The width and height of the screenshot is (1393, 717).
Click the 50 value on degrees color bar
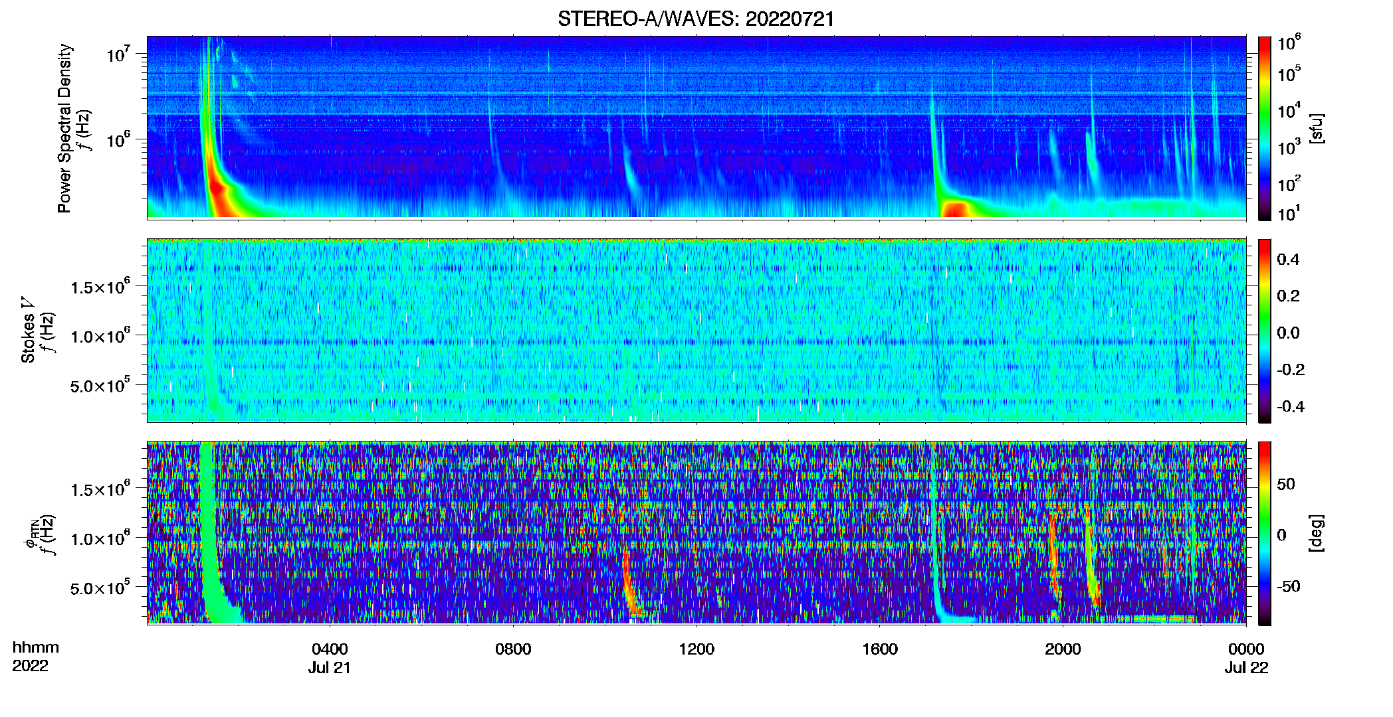[1286, 484]
